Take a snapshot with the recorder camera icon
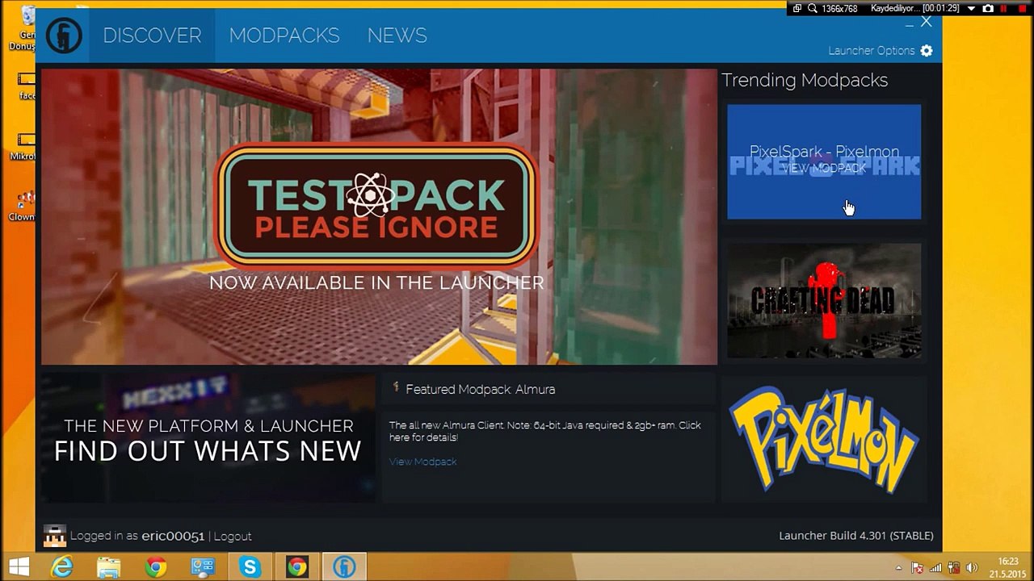This screenshot has height=581, width=1034. (987, 8)
